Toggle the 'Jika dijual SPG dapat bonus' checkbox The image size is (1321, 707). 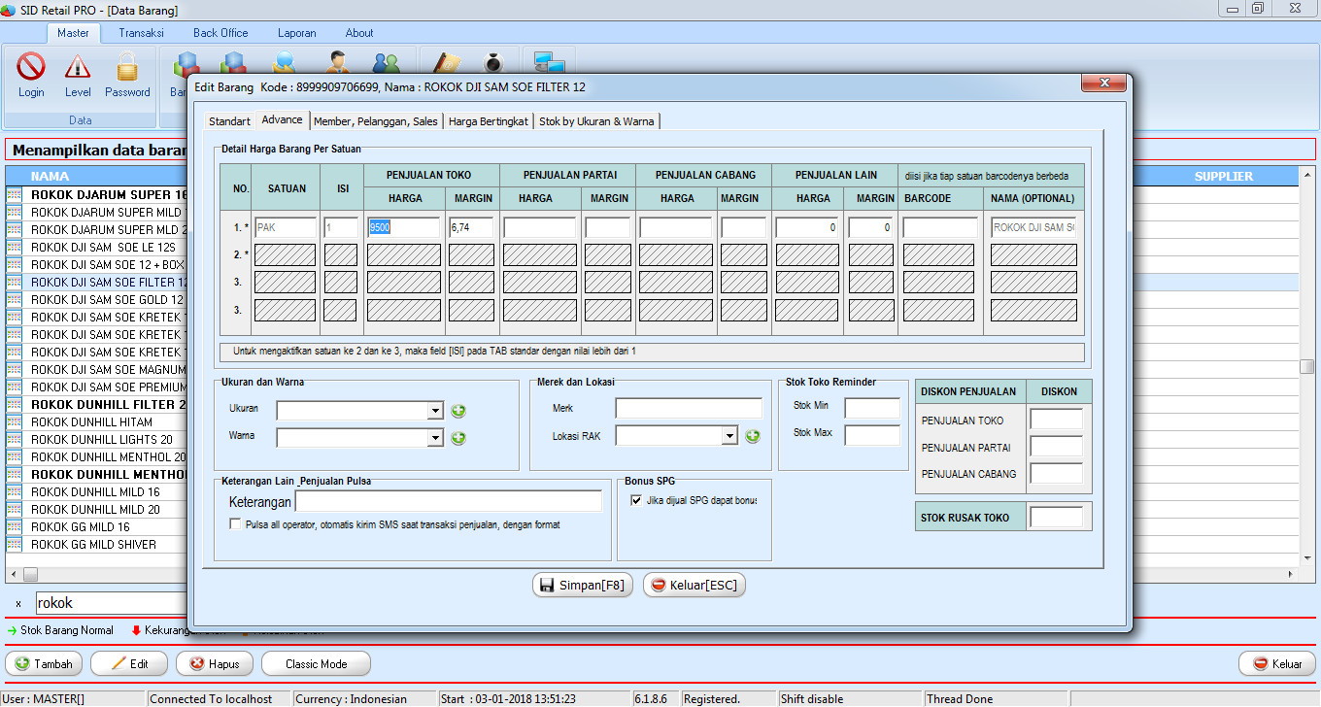636,501
